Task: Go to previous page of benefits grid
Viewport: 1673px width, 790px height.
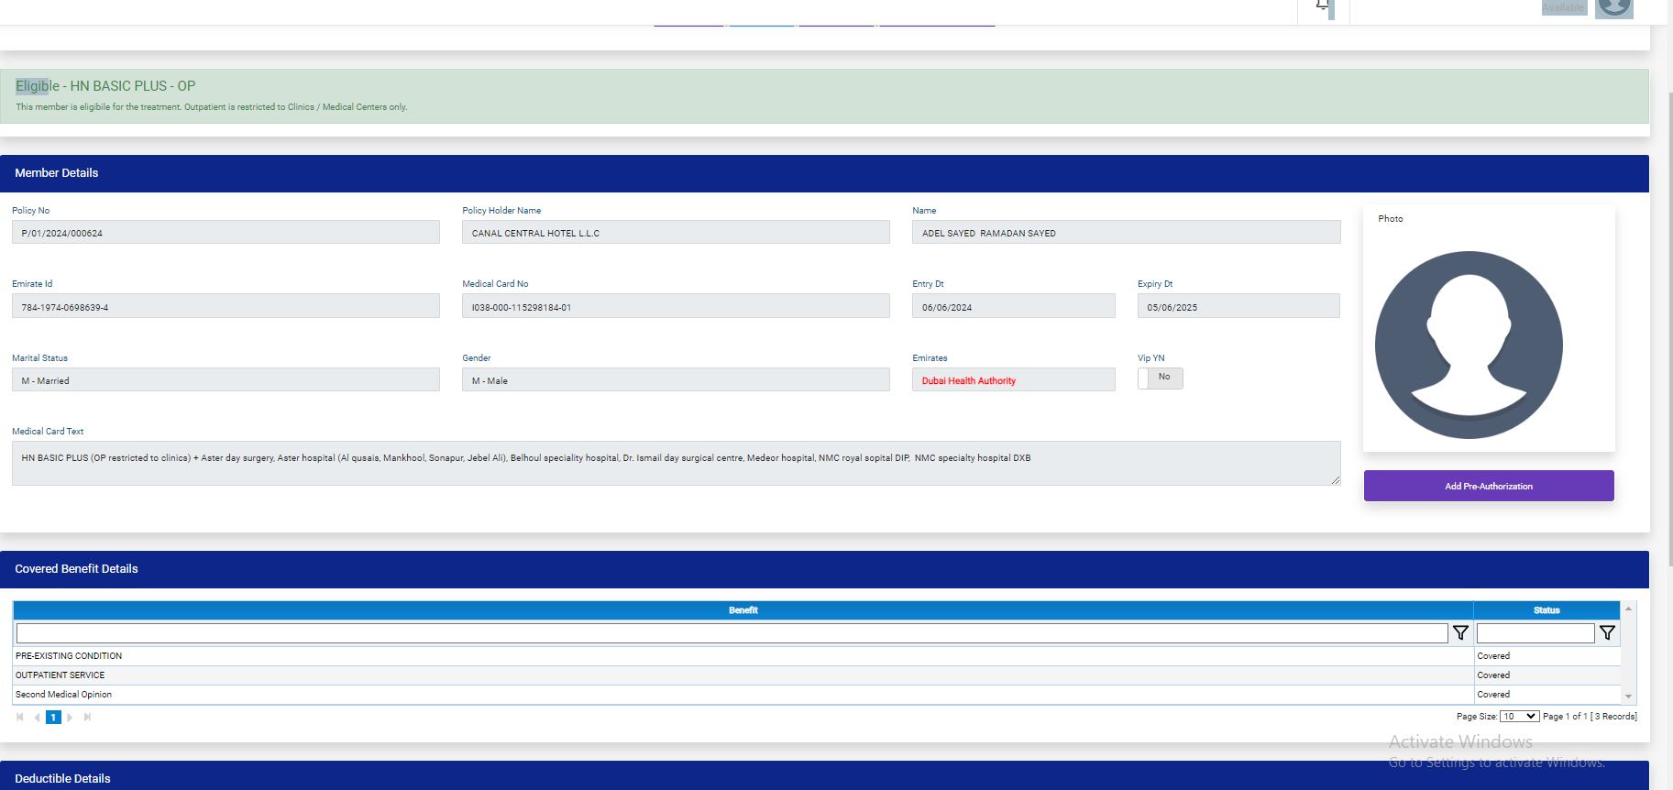Action: 37,718
